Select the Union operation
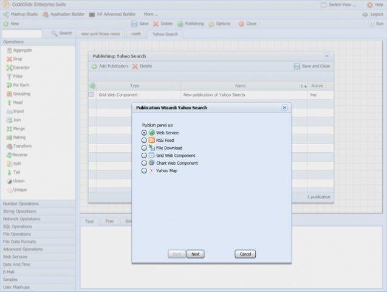The image size is (387, 292). tap(16, 181)
